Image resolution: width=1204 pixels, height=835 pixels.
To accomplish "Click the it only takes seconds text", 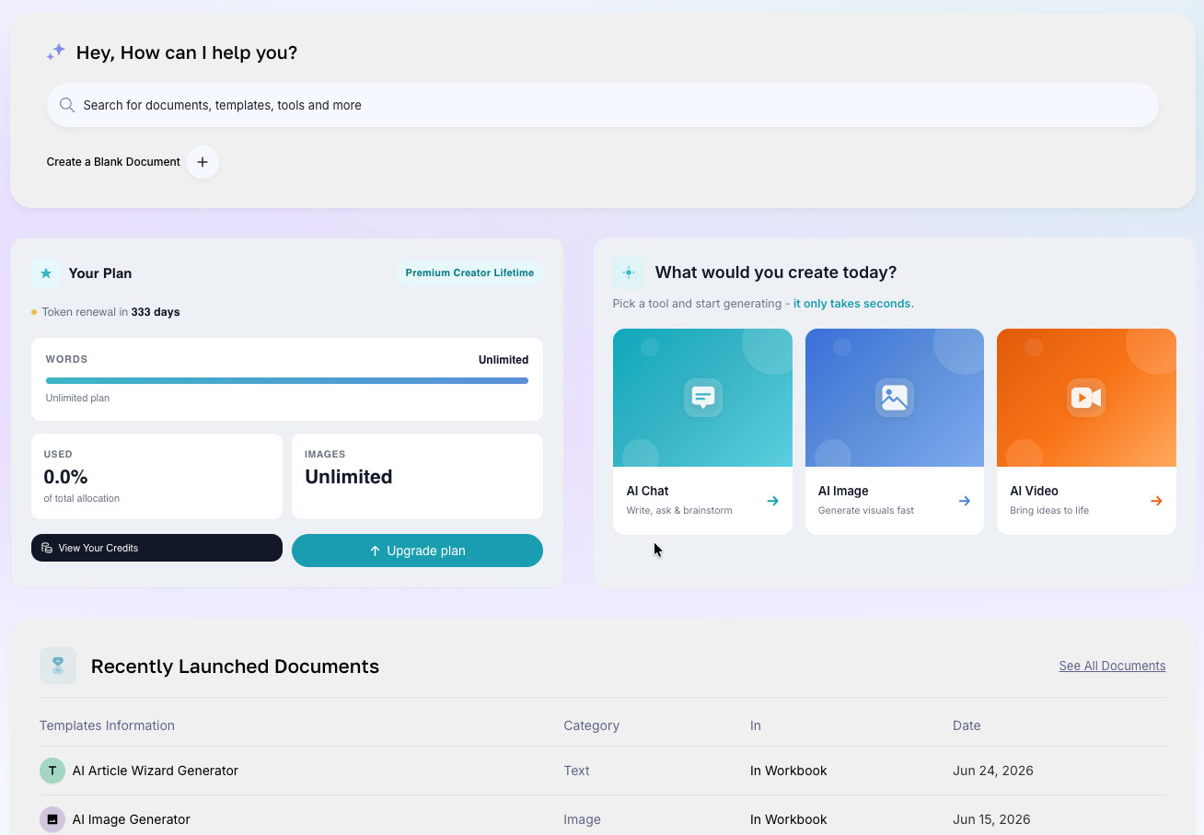I will coord(853,304).
